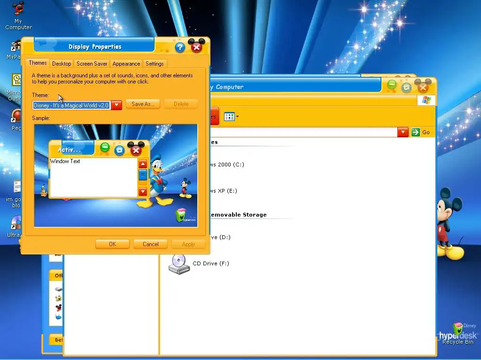Select the CD Drive (F:) icon
481x360 pixels.
pos(179,264)
